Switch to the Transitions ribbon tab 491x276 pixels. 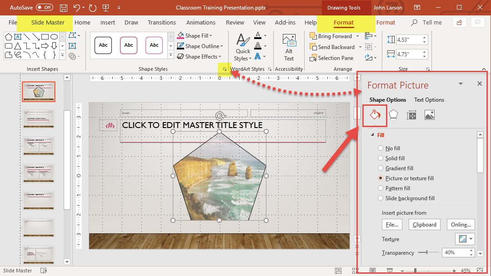[x=161, y=23]
